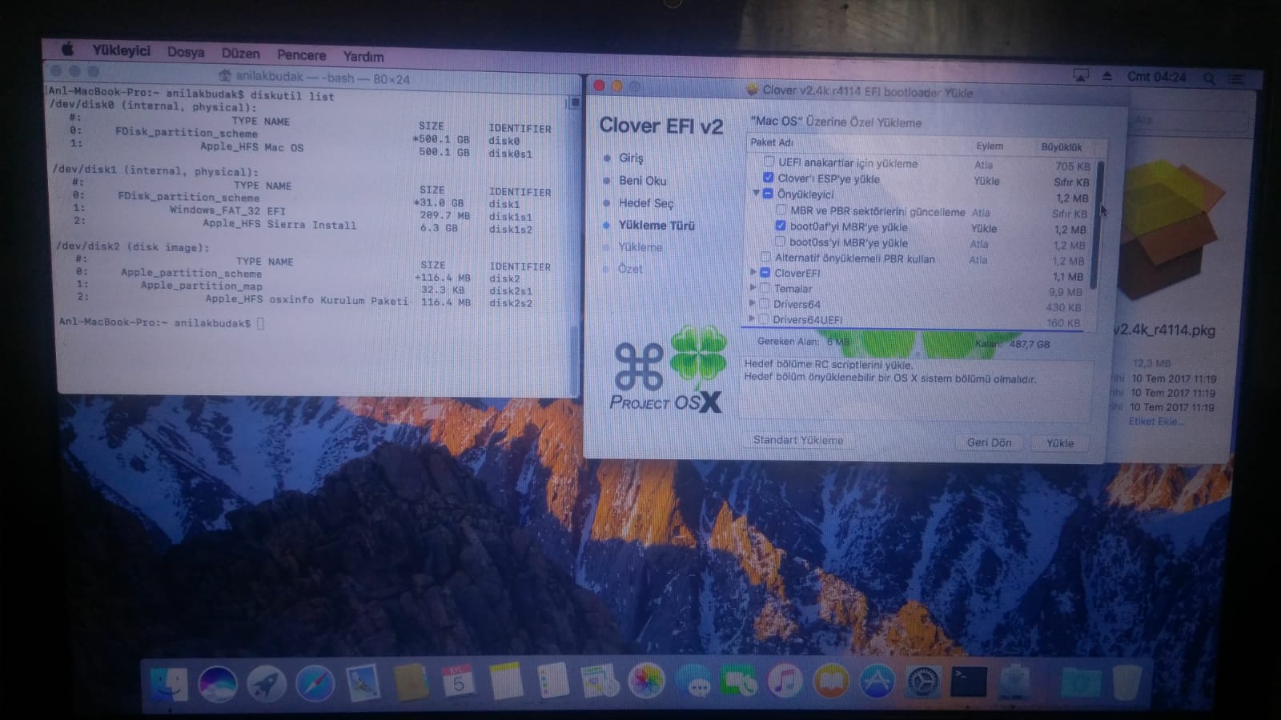This screenshot has width=1281, height=720.
Task: Enable 'UEFI anakartlar için yükleme' checkbox
Action: pos(769,162)
